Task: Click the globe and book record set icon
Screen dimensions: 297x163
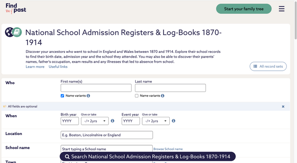Action: (14, 32)
